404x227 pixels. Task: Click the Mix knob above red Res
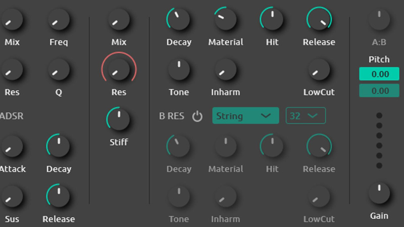click(x=119, y=19)
